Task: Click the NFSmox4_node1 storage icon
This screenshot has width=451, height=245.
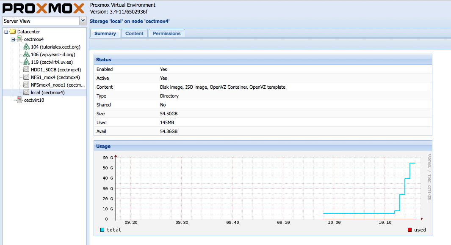Action: pos(26,84)
